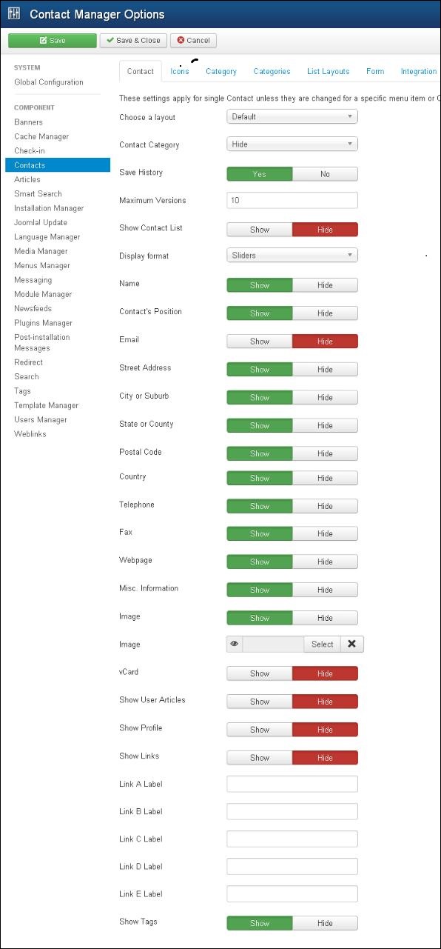Click the checkmark icon on Save & Close
Image resolution: width=441 pixels, height=949 pixels.
coord(110,41)
